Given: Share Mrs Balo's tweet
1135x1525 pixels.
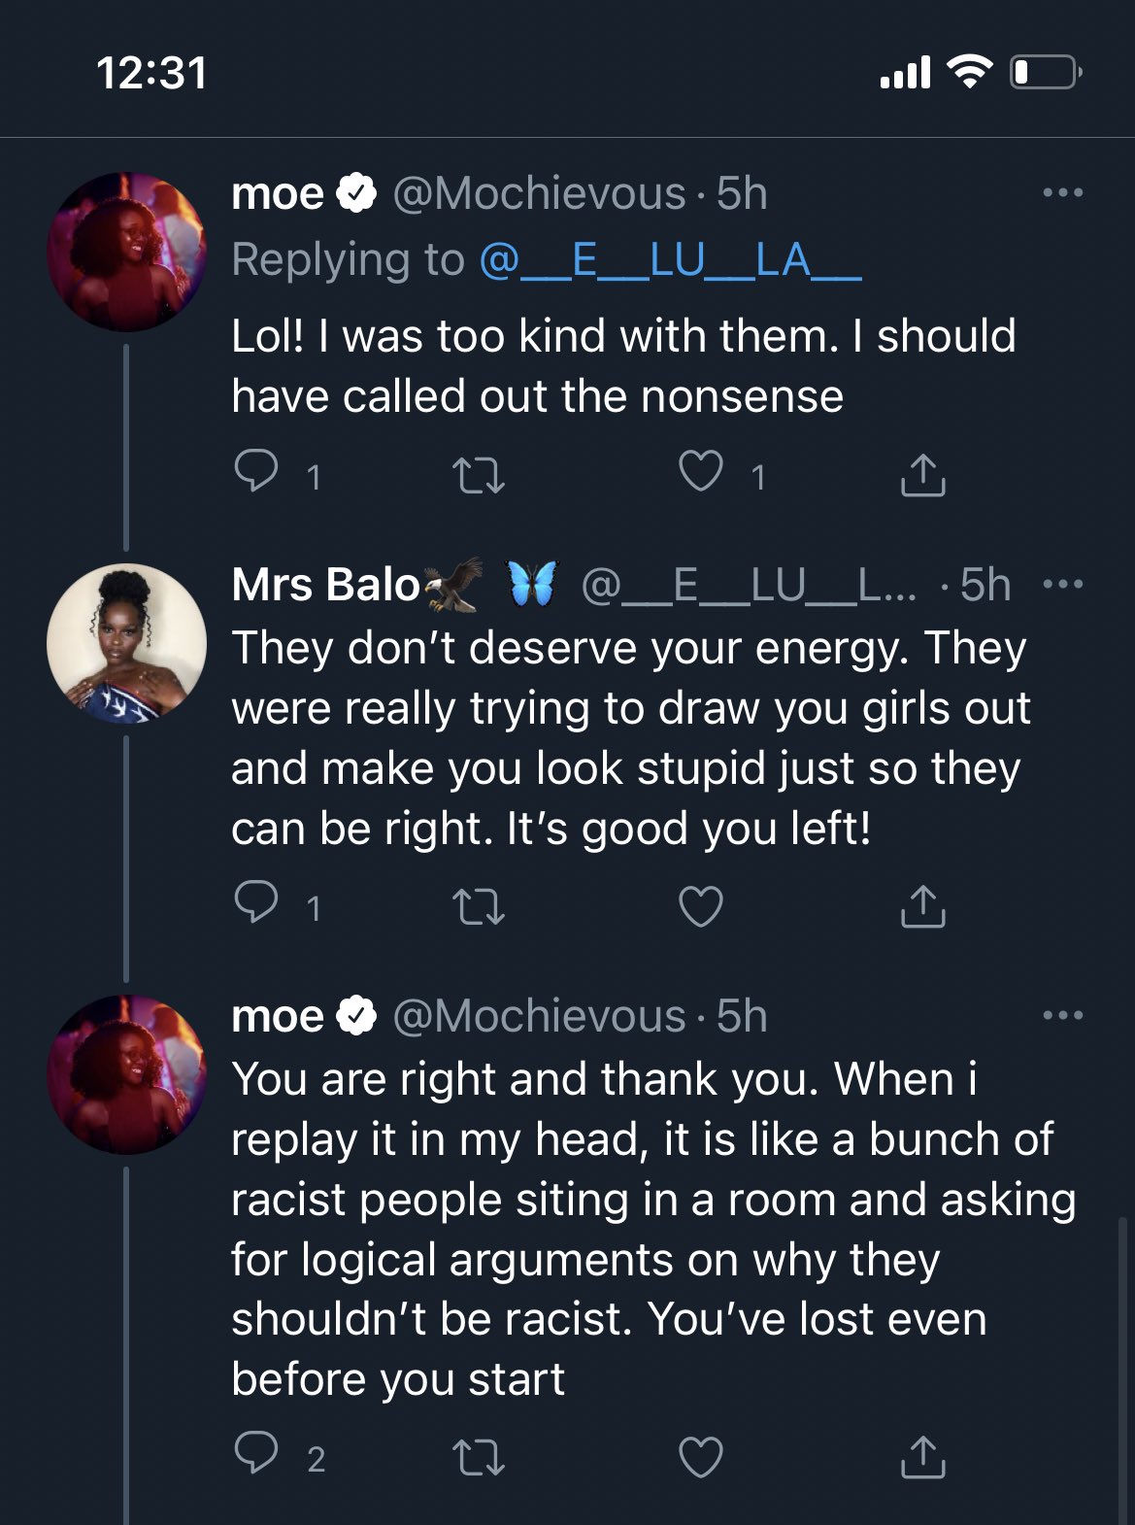Looking at the screenshot, I should 921,906.
